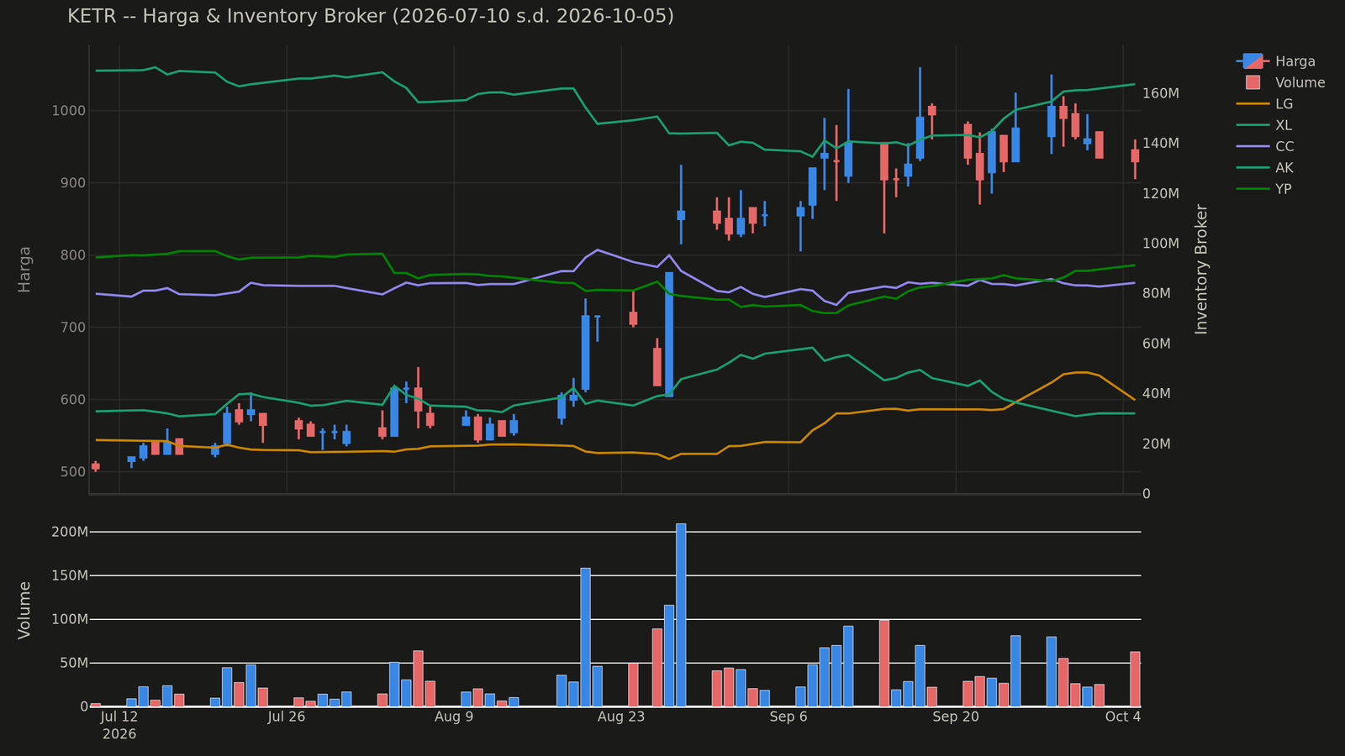The height and width of the screenshot is (756, 1345).
Task: Toggle the Harga candlestick legend entry
Action: click(x=1276, y=61)
